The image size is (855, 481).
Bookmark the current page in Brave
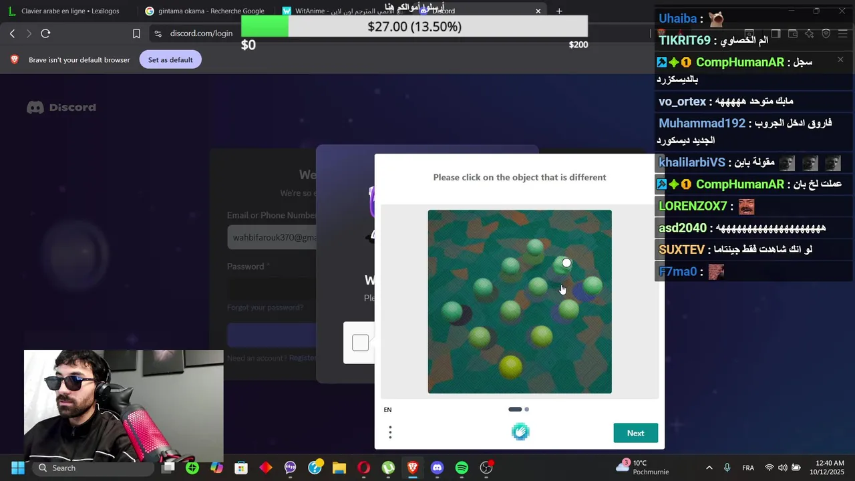pos(136,33)
